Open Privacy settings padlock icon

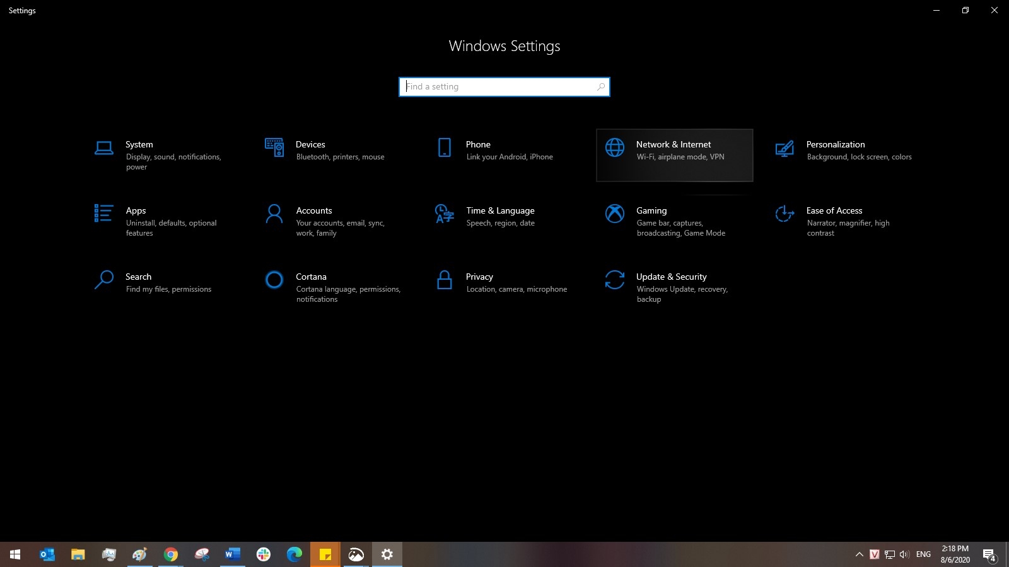(445, 280)
